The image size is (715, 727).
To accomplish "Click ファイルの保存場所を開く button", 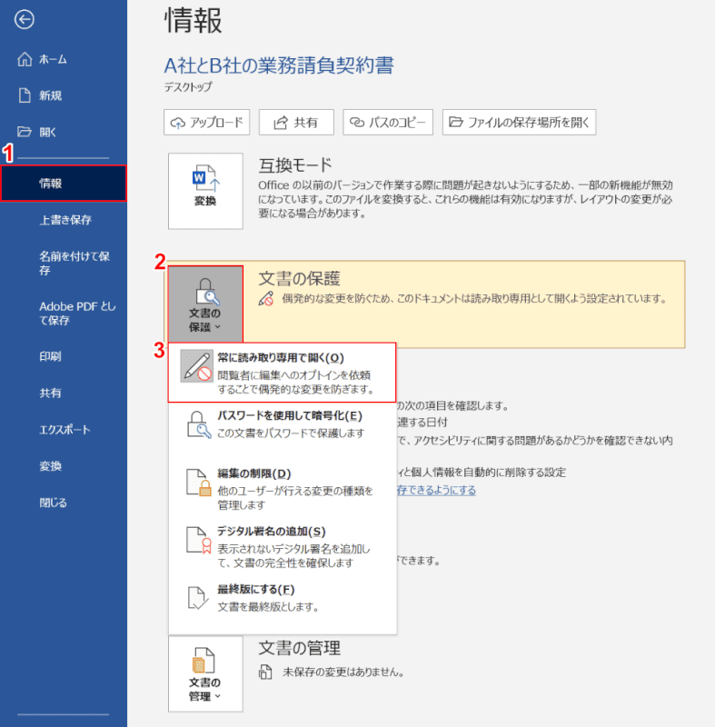I will tap(519, 123).
